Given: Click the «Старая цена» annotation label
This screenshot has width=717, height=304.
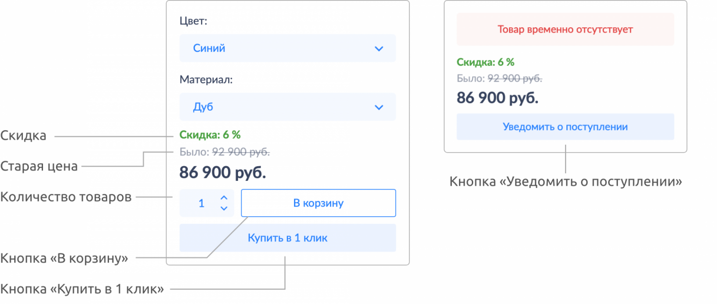Looking at the screenshot, I should click(x=39, y=167).
